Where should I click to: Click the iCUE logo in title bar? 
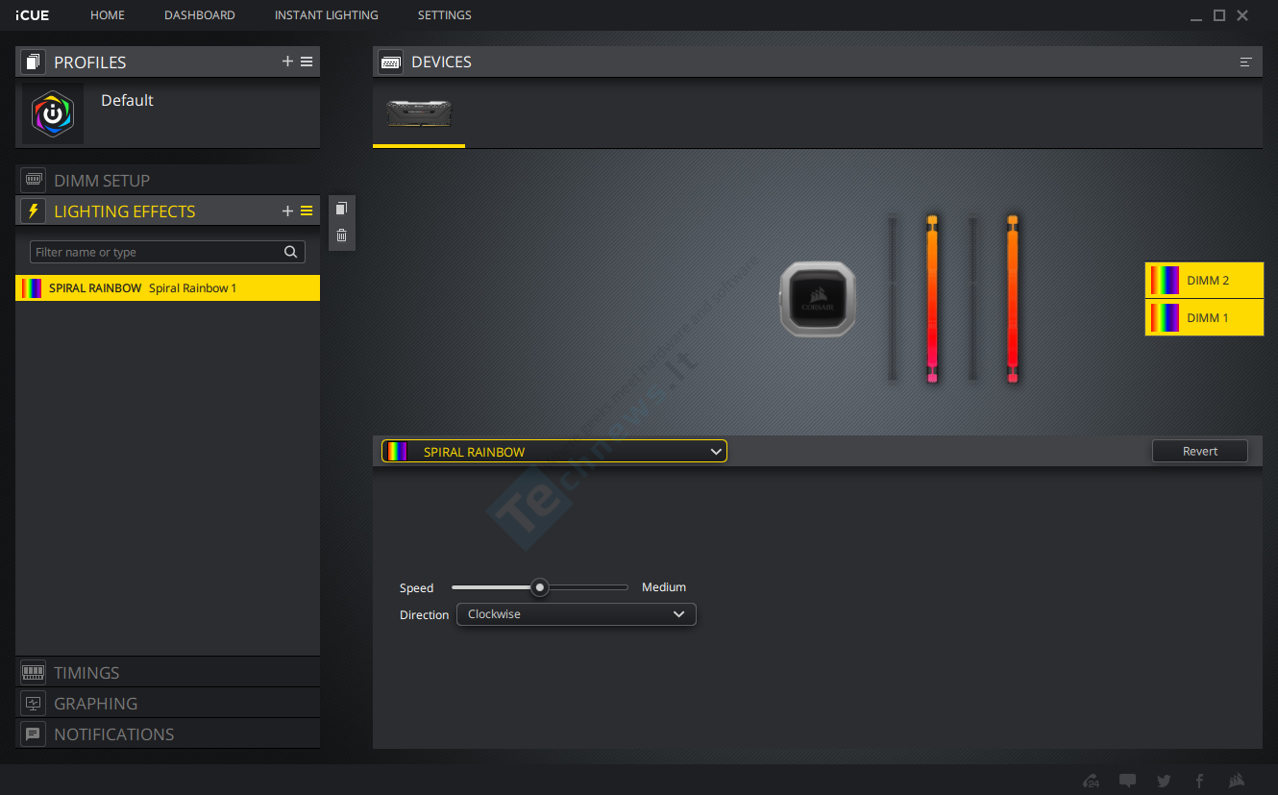pos(33,15)
